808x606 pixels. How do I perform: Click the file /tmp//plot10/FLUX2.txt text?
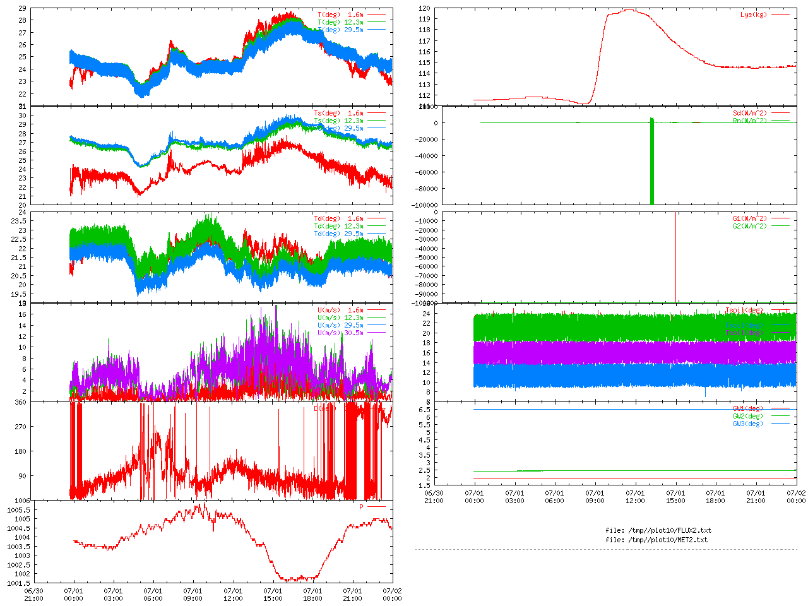(x=658, y=531)
